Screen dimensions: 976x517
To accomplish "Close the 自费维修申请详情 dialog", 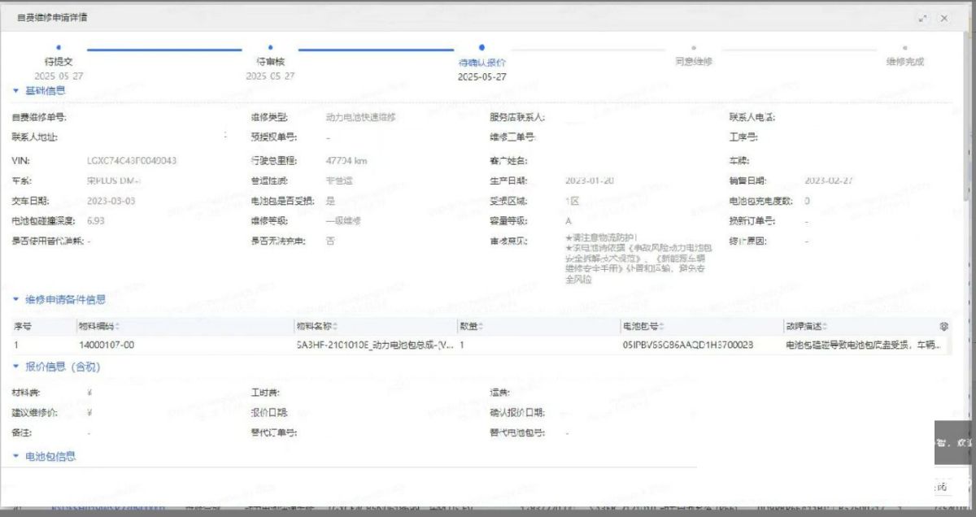I will coord(944,18).
